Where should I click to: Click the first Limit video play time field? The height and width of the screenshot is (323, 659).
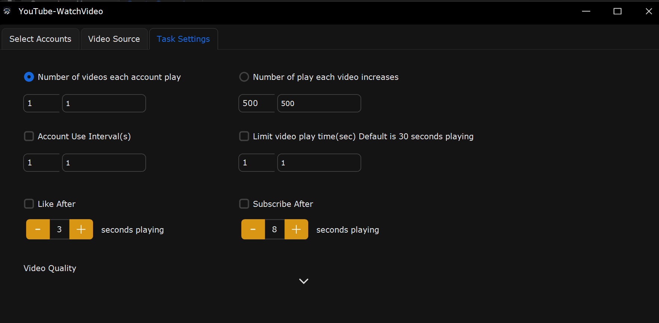257,162
